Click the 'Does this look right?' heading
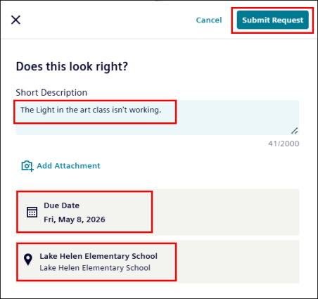This screenshot has height=299, width=318. pos(72,66)
